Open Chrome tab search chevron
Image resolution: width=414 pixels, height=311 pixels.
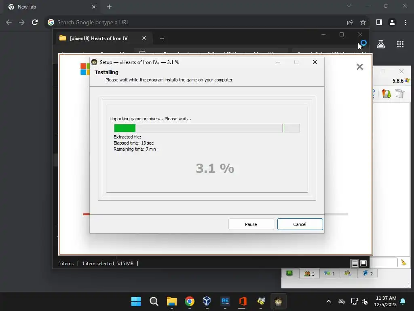pyautogui.click(x=349, y=6)
